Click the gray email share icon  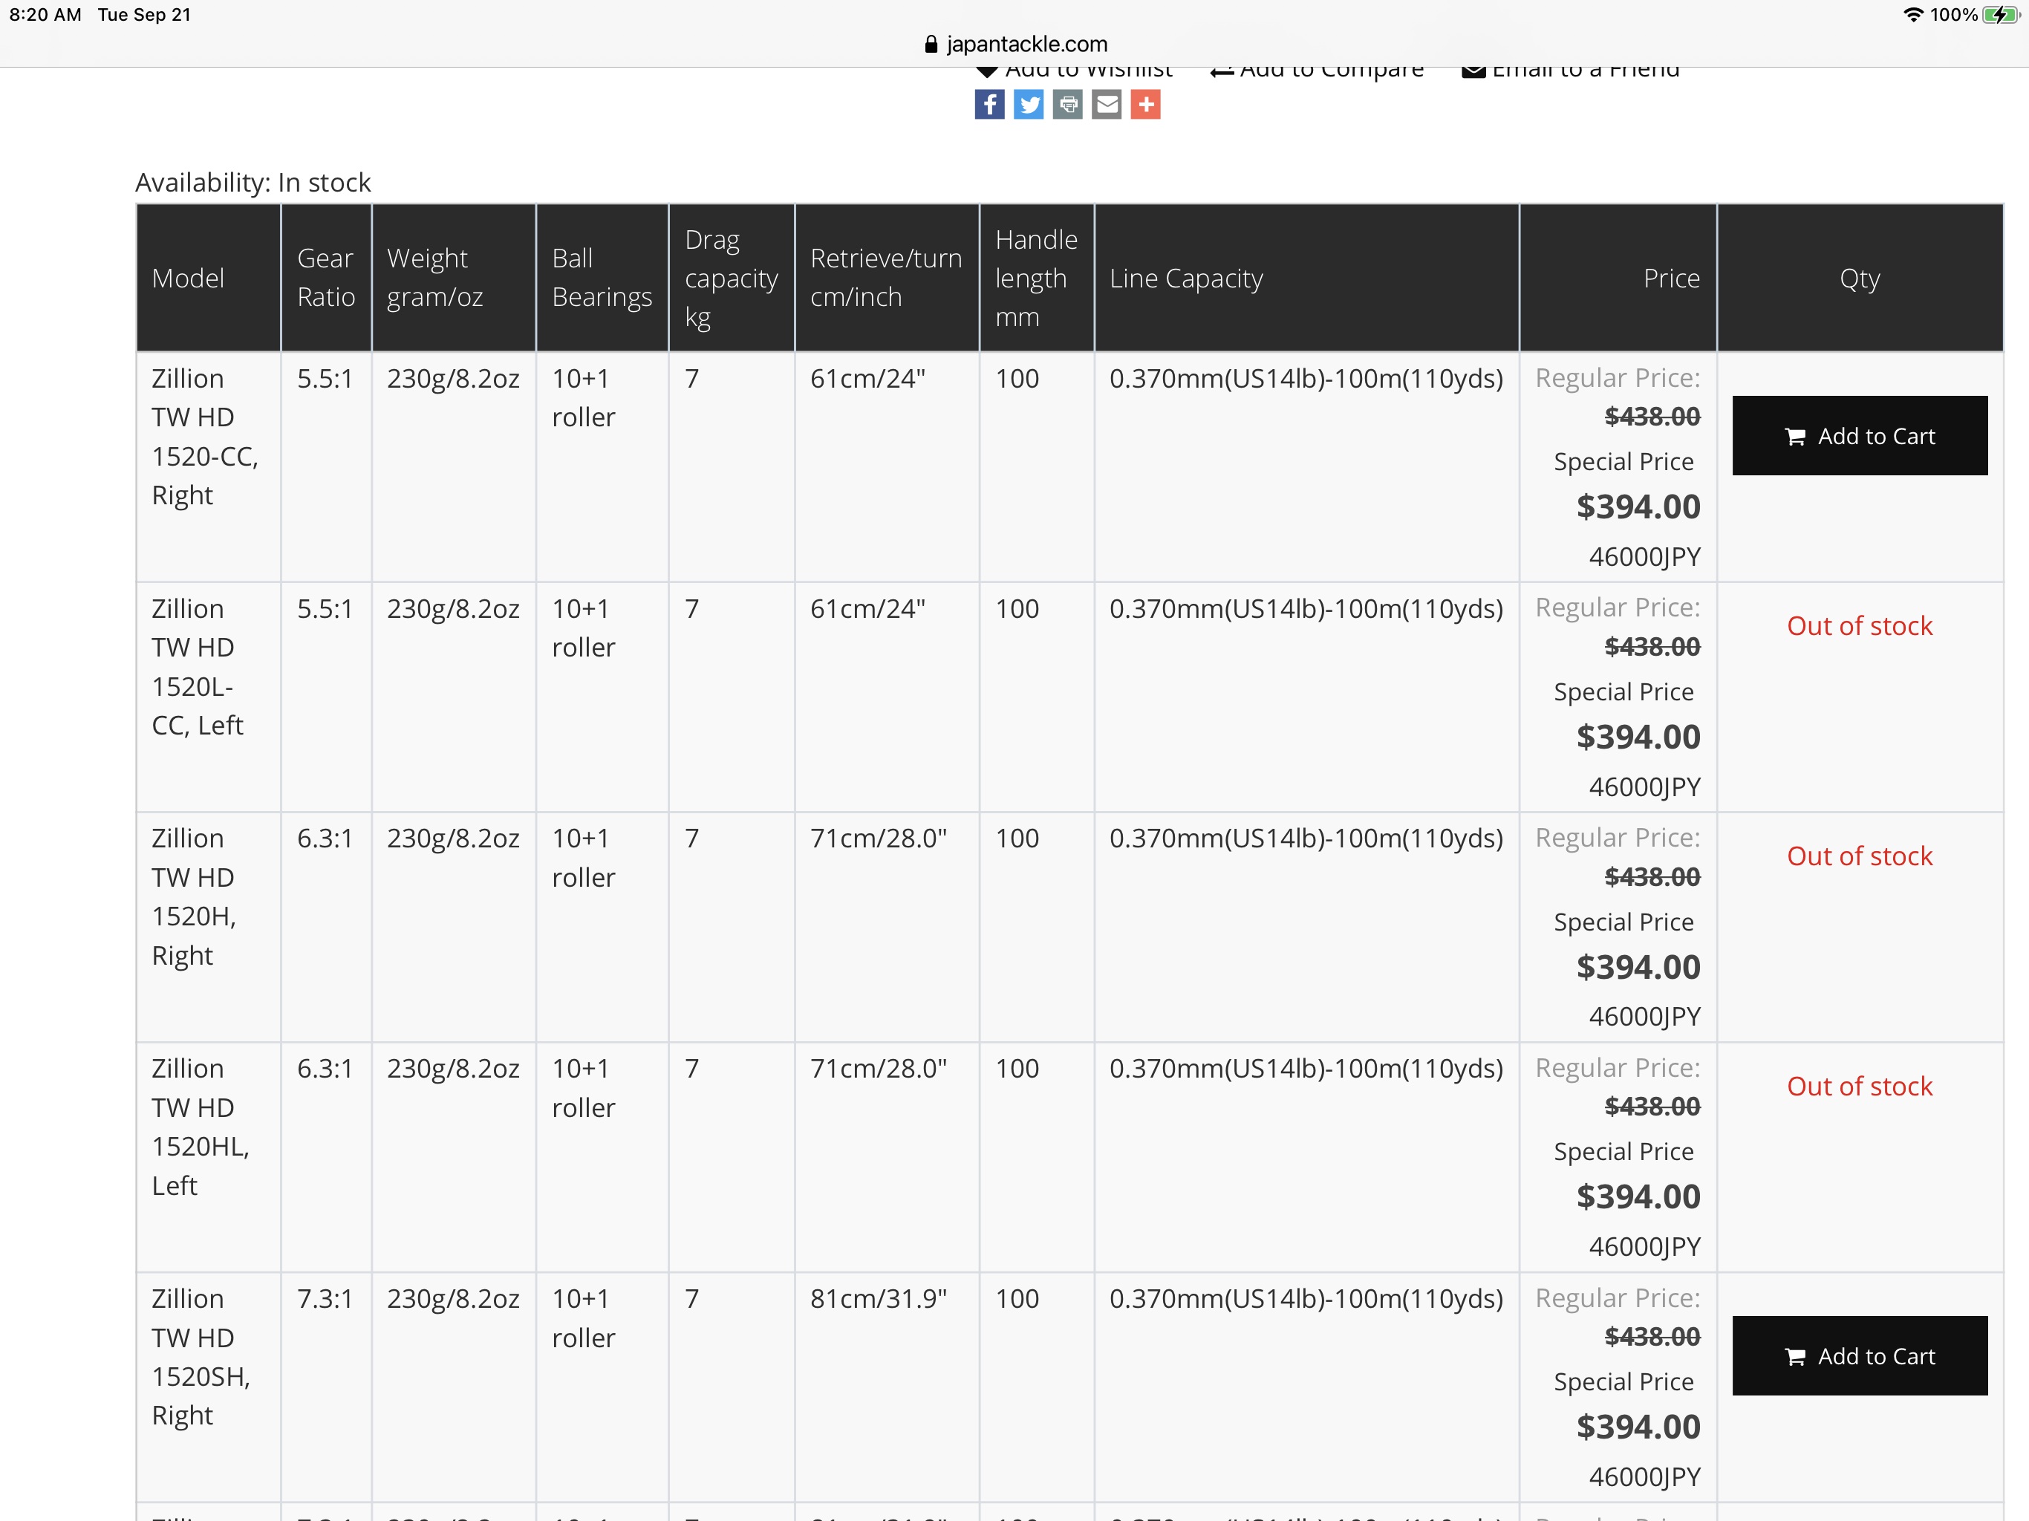pyautogui.click(x=1107, y=105)
